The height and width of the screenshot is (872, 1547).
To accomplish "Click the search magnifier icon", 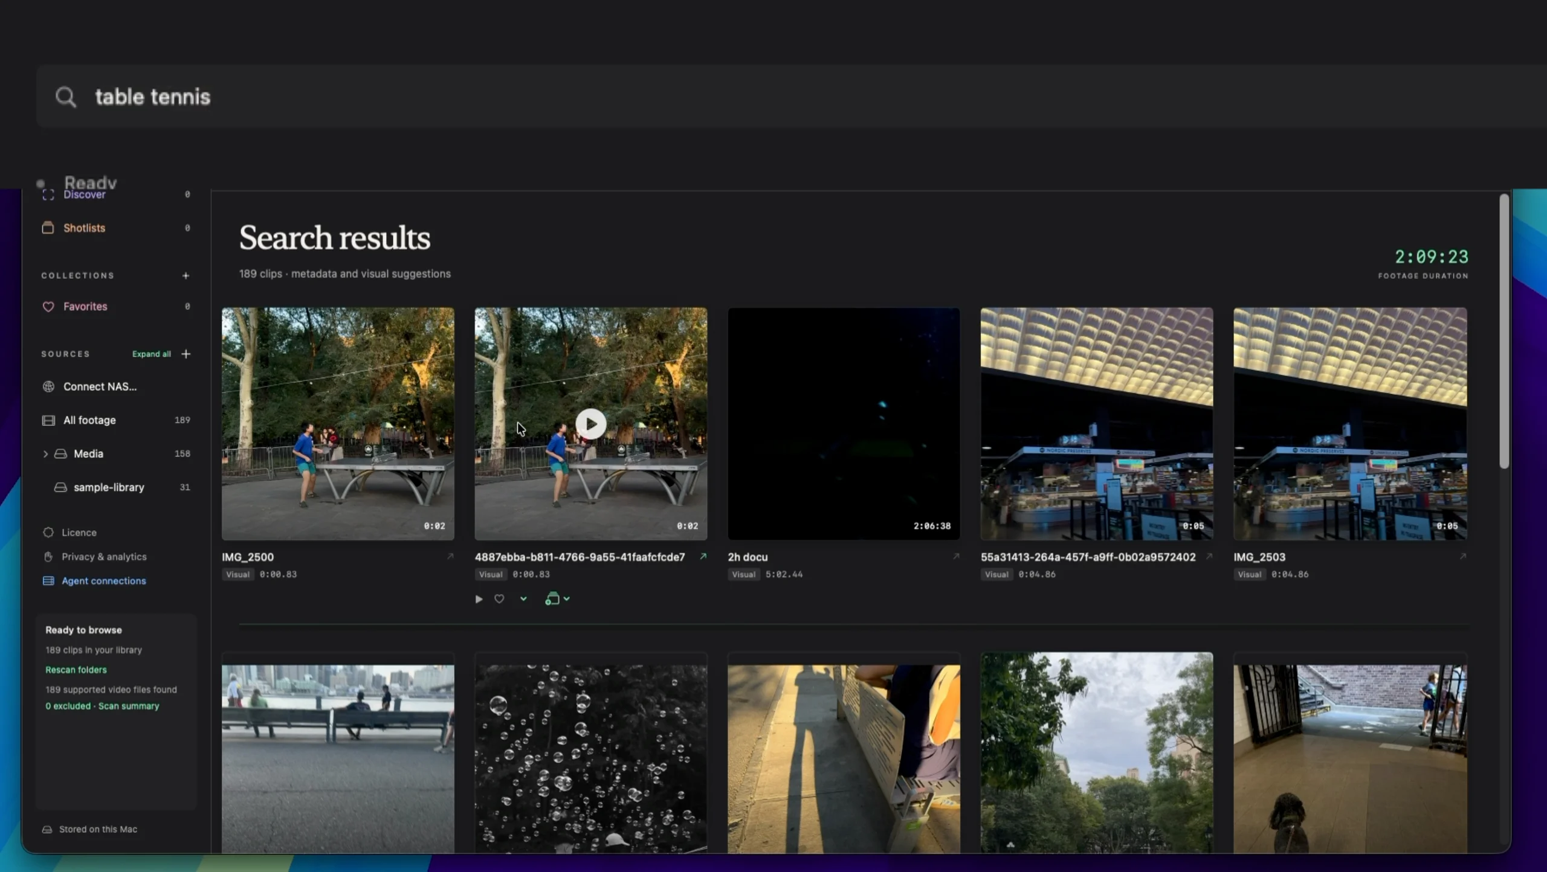I will click(x=66, y=97).
